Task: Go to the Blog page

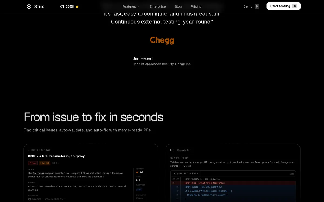Action: coord(178,6)
